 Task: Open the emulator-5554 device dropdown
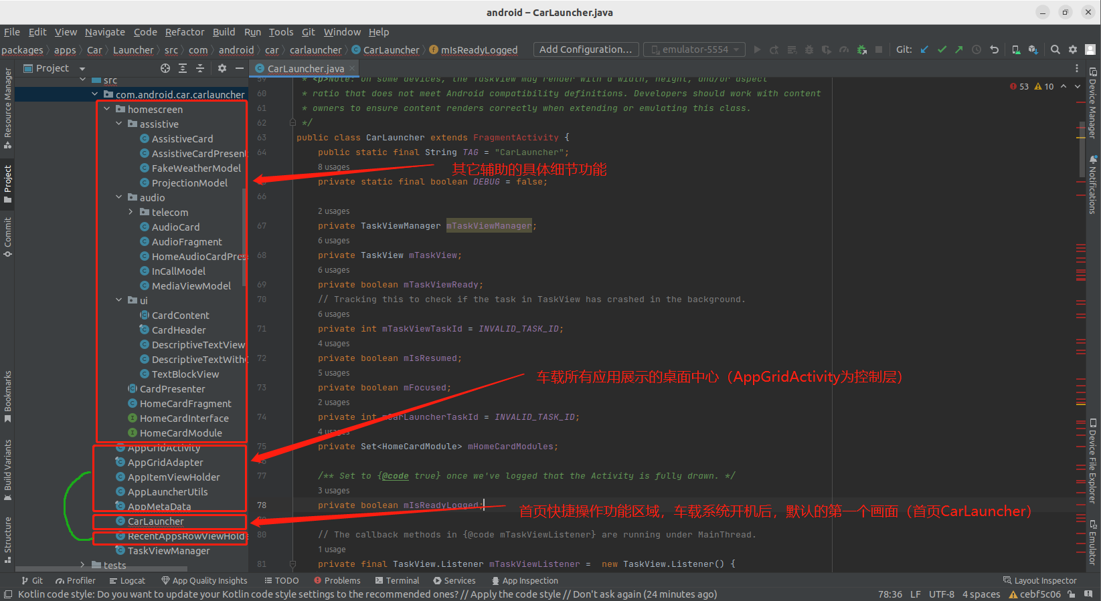point(694,49)
